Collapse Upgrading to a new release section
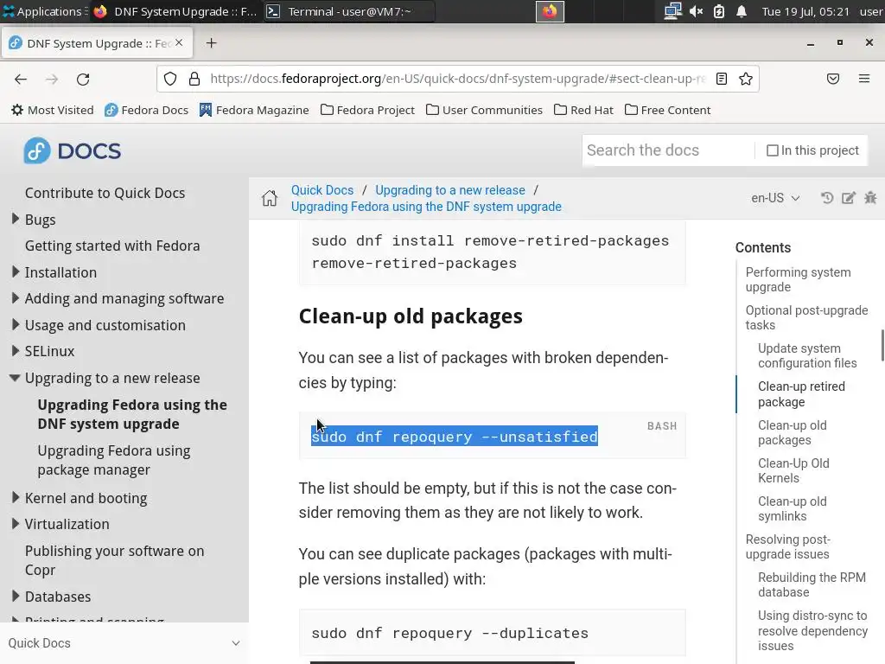 click(16, 378)
